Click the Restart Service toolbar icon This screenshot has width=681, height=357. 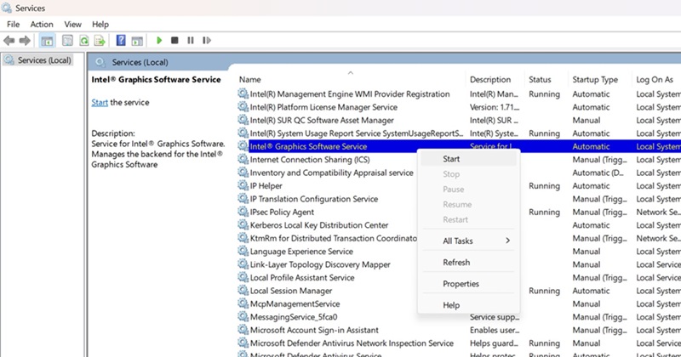[205, 40]
